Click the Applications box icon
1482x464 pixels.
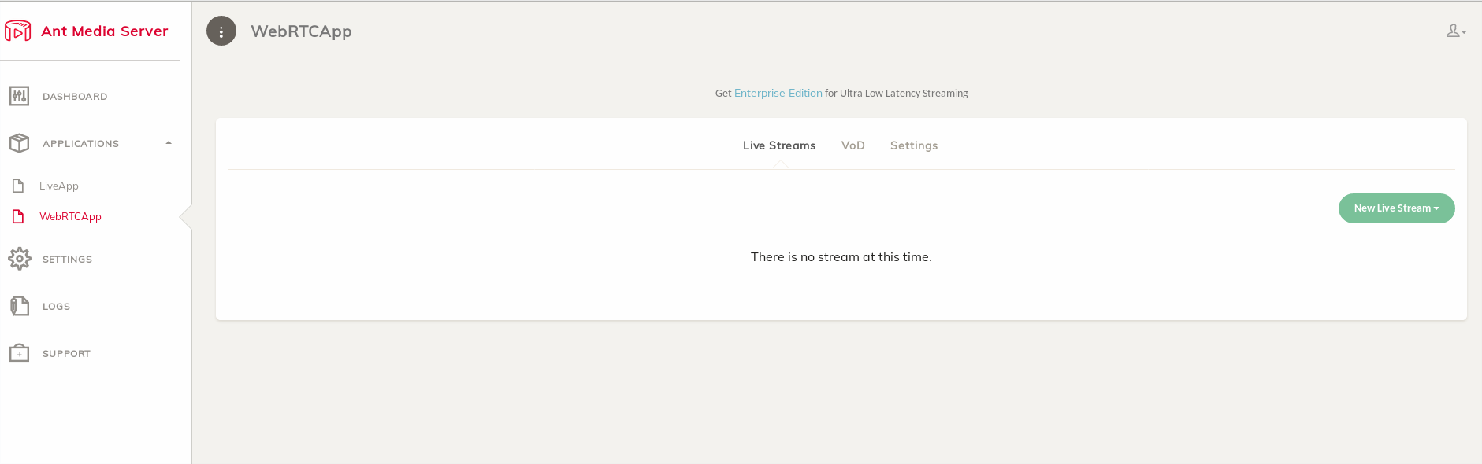[20, 143]
